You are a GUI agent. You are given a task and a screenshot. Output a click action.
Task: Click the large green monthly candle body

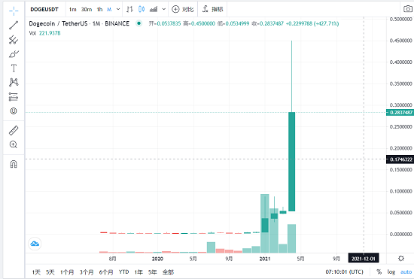coord(292,162)
